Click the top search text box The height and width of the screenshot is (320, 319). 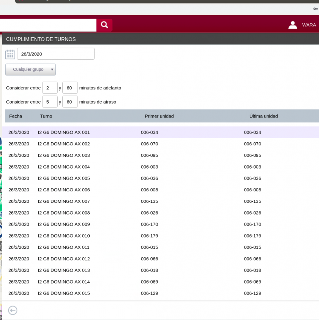pyautogui.click(x=47, y=25)
